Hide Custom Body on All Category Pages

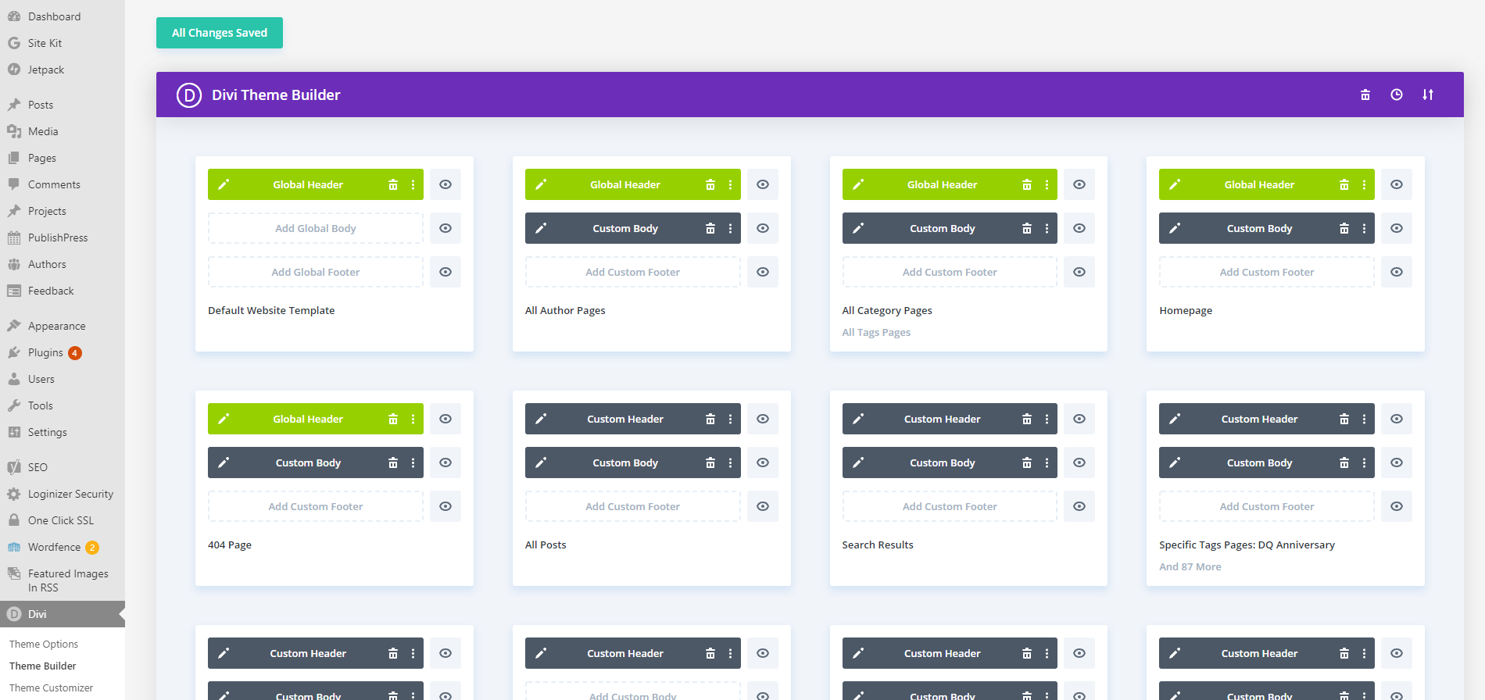(x=1079, y=229)
